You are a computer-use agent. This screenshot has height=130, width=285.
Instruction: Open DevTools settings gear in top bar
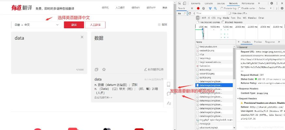tap(272, 3)
